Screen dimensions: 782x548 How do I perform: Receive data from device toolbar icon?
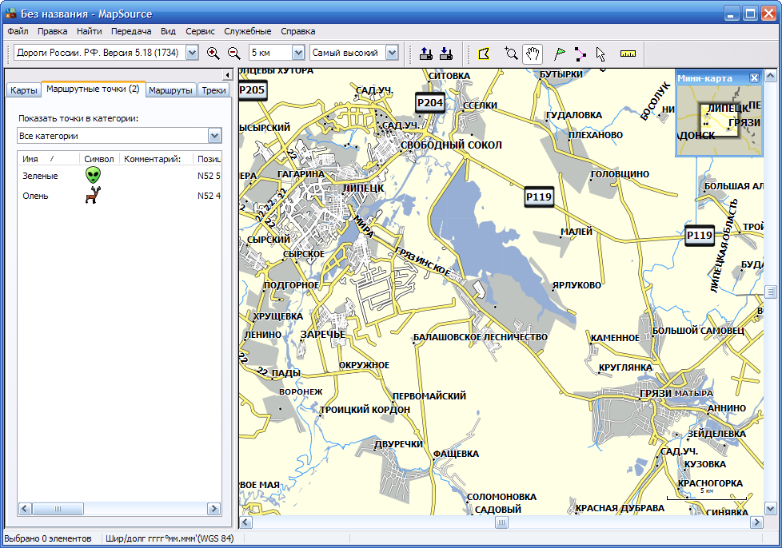click(x=446, y=54)
